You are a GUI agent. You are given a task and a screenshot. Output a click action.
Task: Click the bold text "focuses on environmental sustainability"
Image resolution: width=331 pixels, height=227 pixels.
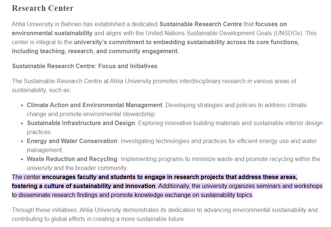click(x=52, y=33)
